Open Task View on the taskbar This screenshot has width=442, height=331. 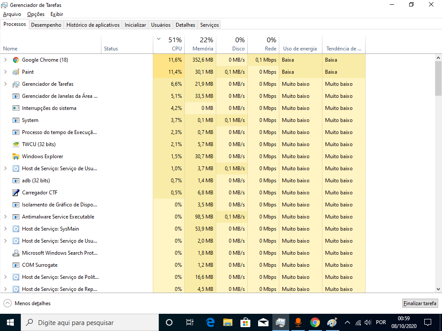point(190,322)
